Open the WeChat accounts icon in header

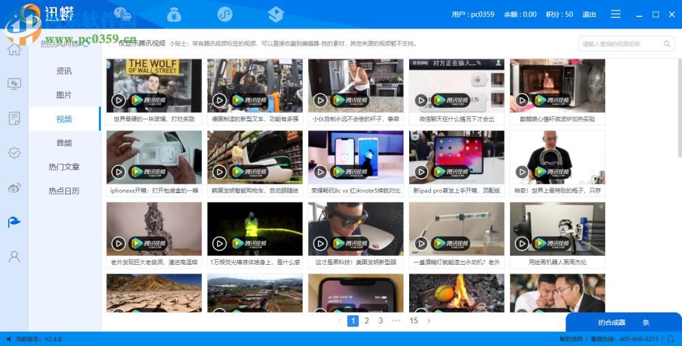(123, 14)
